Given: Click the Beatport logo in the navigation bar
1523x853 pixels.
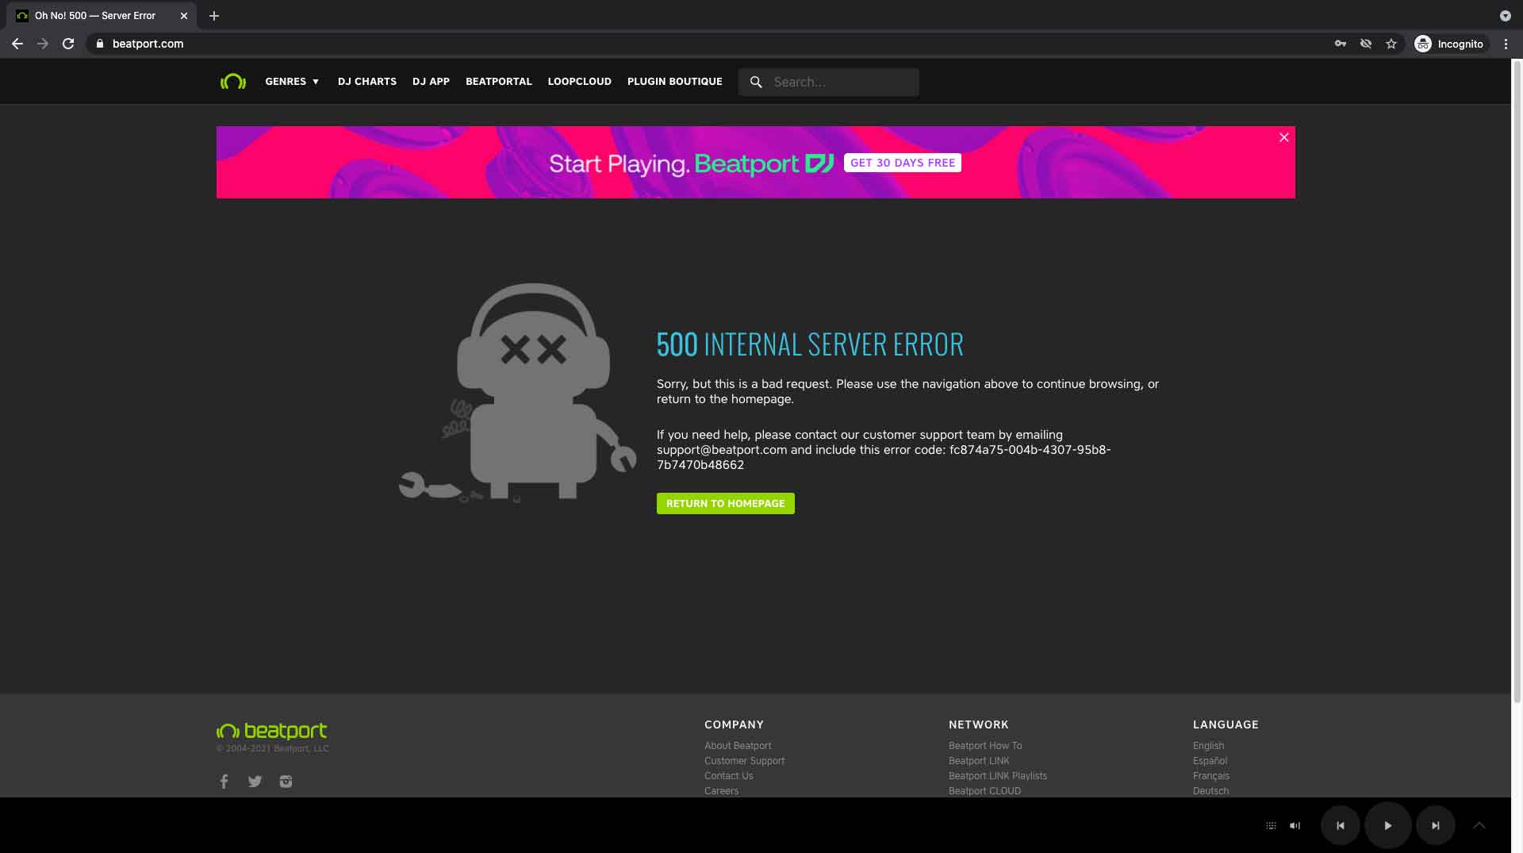Looking at the screenshot, I should [233, 82].
